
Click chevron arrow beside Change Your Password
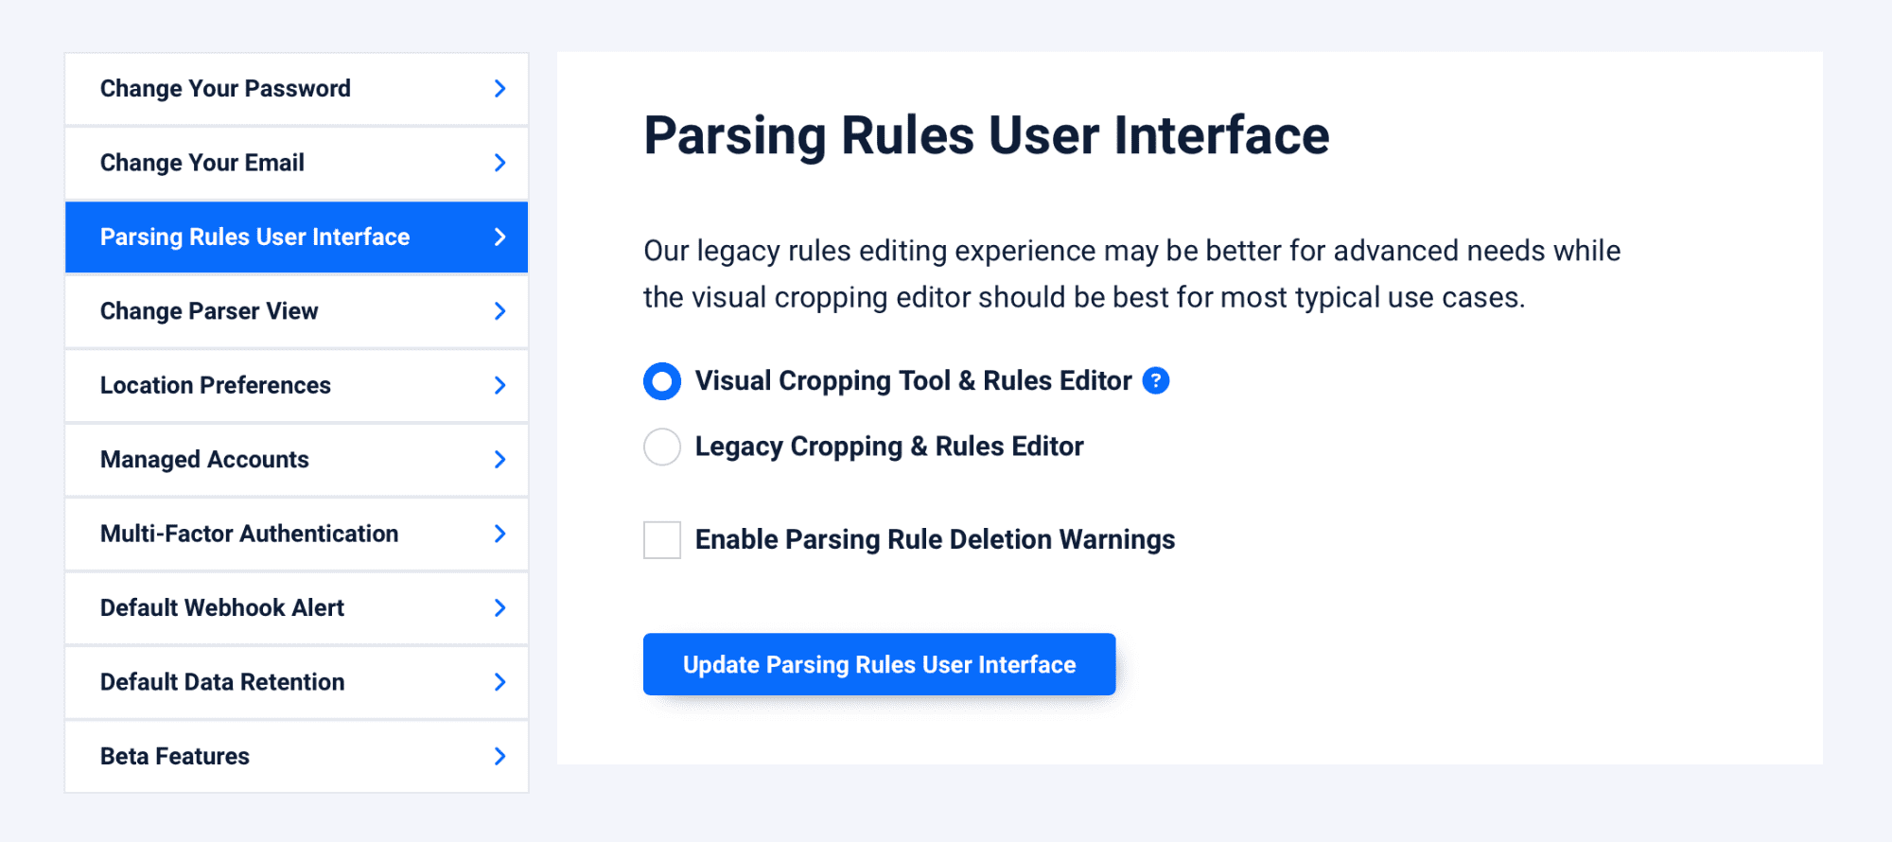[x=500, y=89]
